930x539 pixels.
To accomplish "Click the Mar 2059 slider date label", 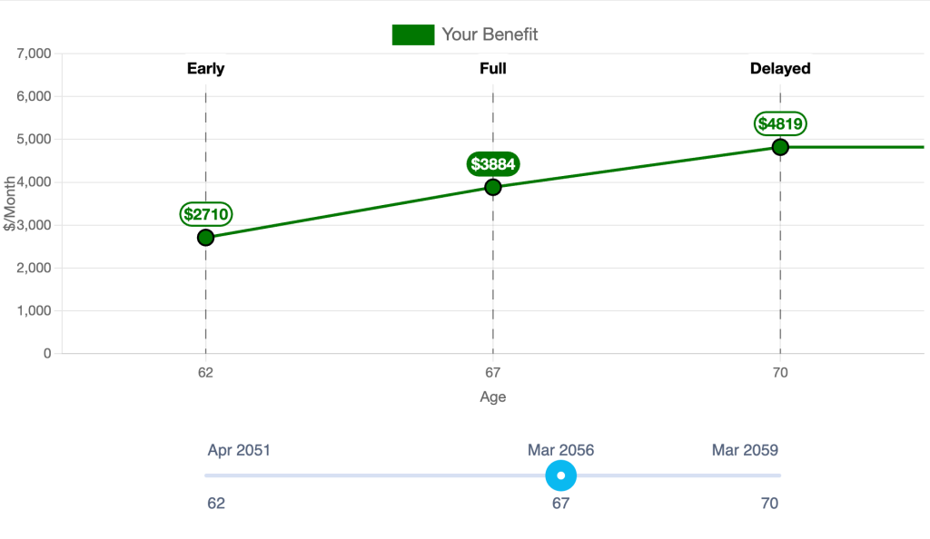I will click(745, 450).
